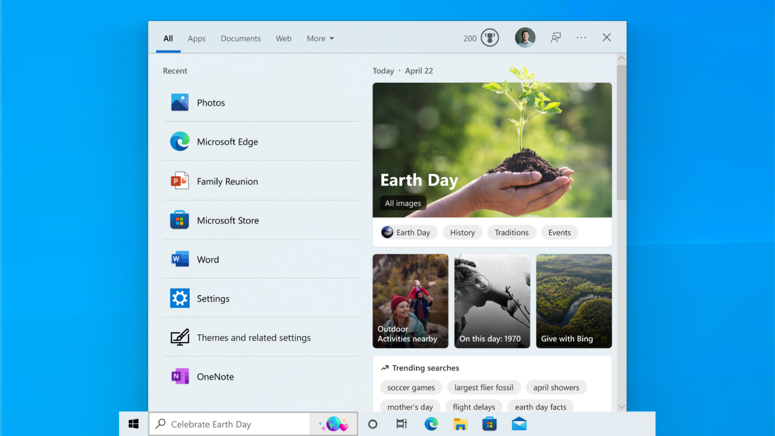
Task: Select the History topic pill
Action: click(x=462, y=232)
